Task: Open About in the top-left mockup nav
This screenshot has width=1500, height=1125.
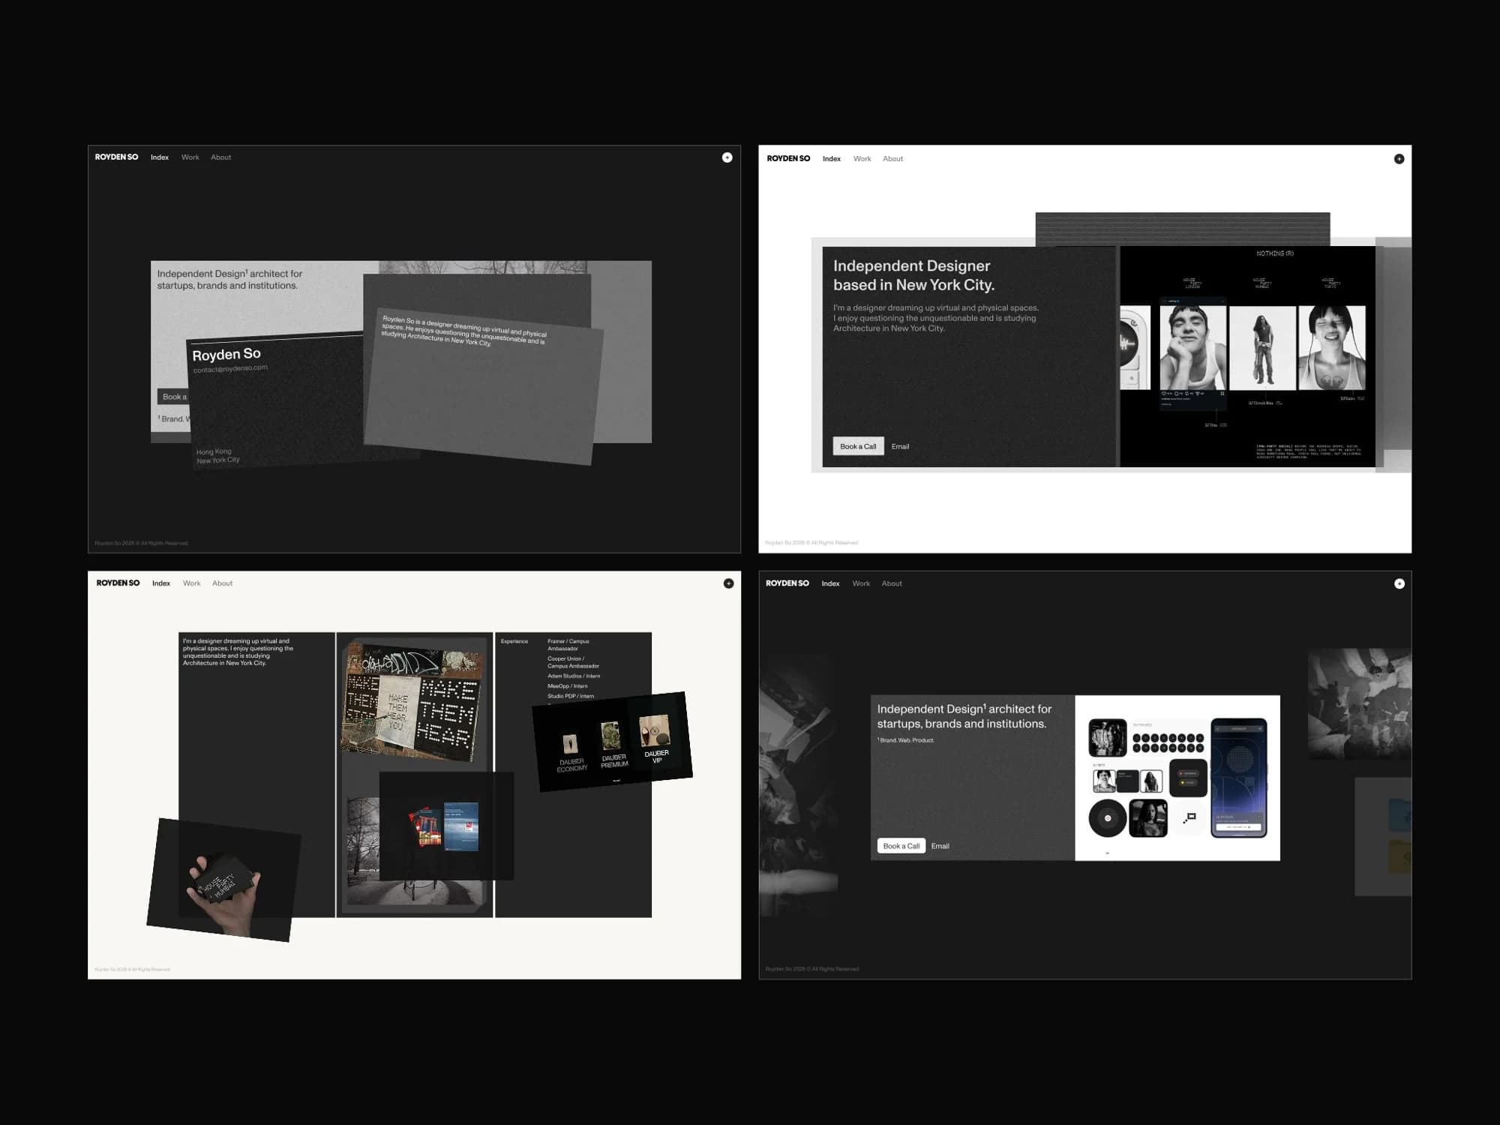Action: point(220,157)
